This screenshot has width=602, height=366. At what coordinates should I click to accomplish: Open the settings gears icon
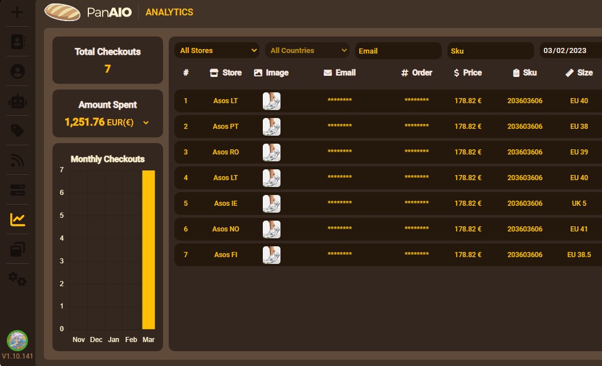pyautogui.click(x=17, y=279)
